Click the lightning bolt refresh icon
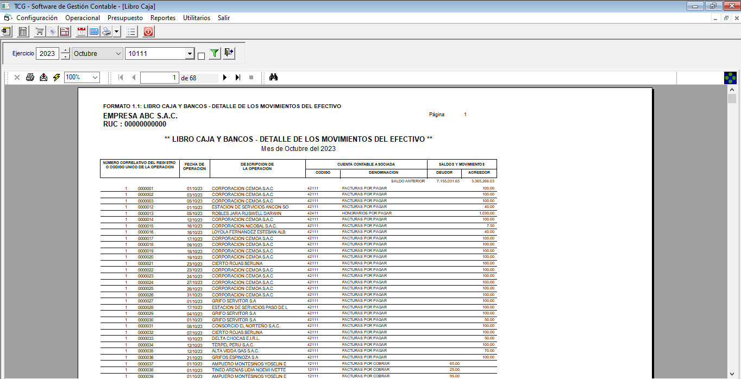Image resolution: width=741 pixels, height=379 pixels. coord(56,78)
